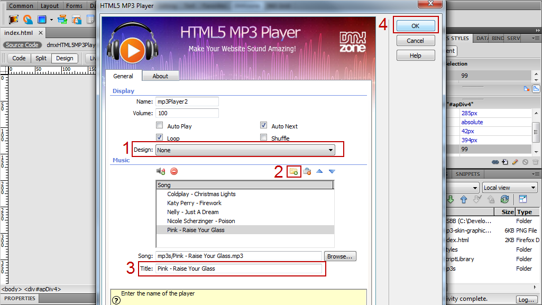Viewport: 542px width, 305px height.
Task: Click the New CSS Rule icon
Action: click(x=505, y=162)
